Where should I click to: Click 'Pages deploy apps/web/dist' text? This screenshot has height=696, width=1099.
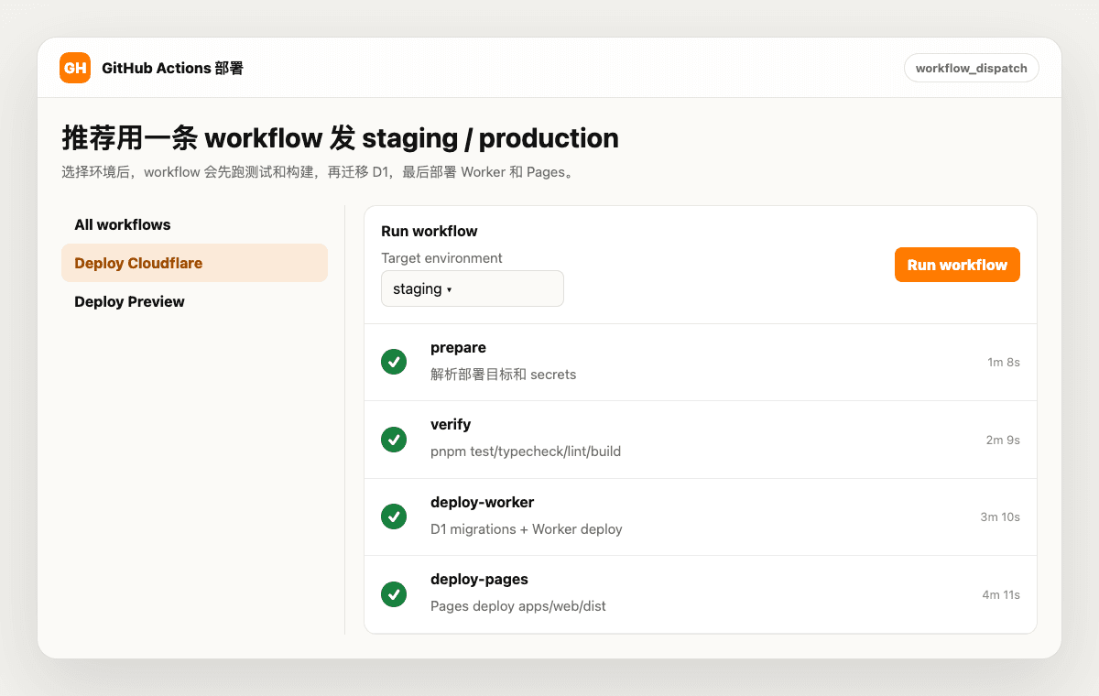pyautogui.click(x=518, y=606)
